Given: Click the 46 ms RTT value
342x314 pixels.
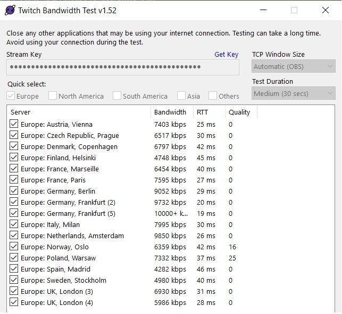Looking at the screenshot, I should (206, 269).
